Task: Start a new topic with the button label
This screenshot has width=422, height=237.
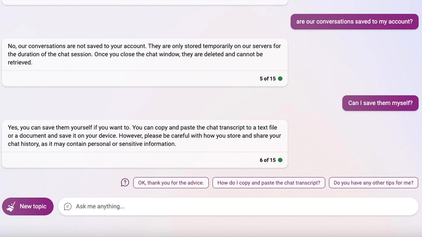Action: point(33,206)
